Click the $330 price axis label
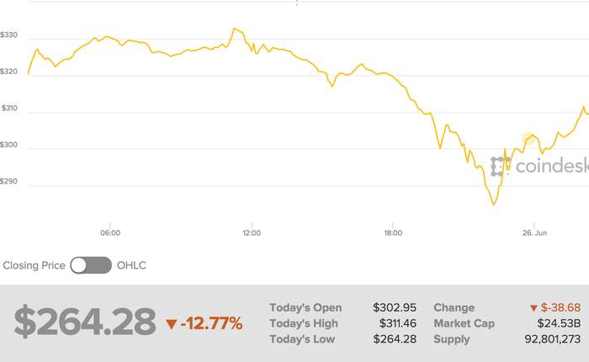589x362 pixels. point(10,35)
